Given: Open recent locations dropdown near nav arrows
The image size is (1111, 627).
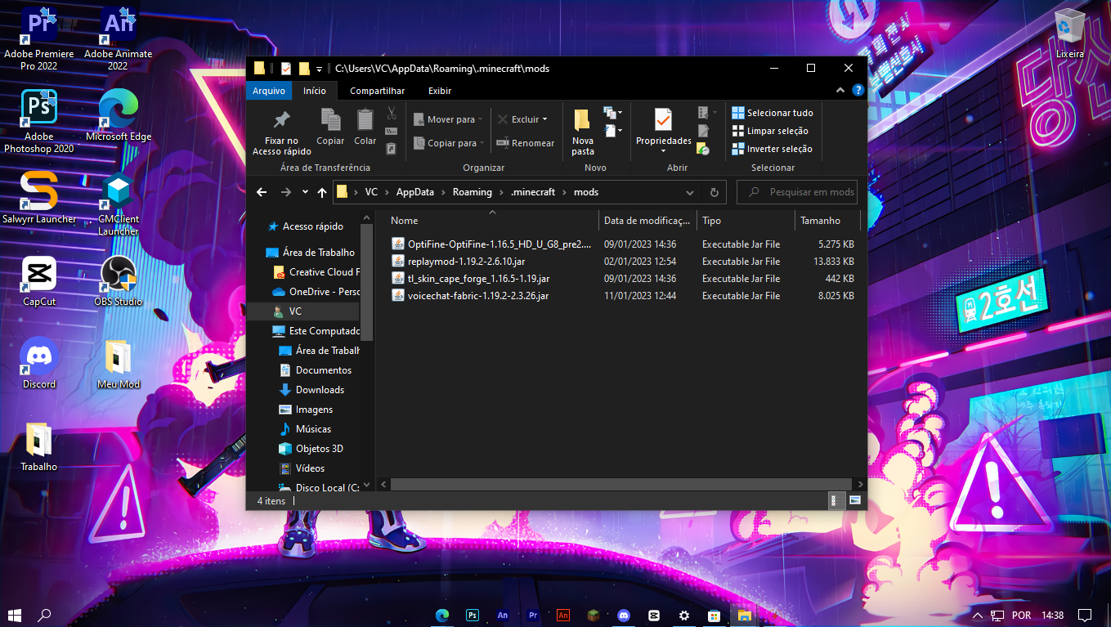Looking at the screenshot, I should [305, 193].
